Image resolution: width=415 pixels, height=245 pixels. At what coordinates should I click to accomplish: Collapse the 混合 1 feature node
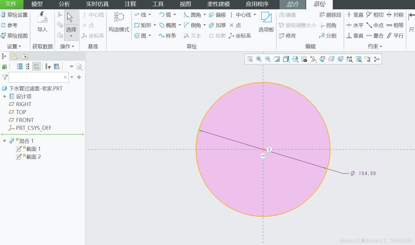(5, 141)
